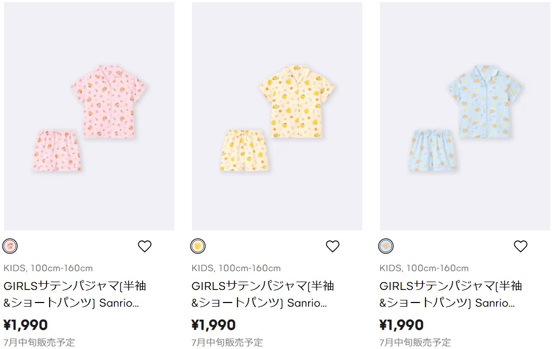Favorite the pink pajama set with heart icon
This screenshot has height=349, width=554.
pos(145,246)
